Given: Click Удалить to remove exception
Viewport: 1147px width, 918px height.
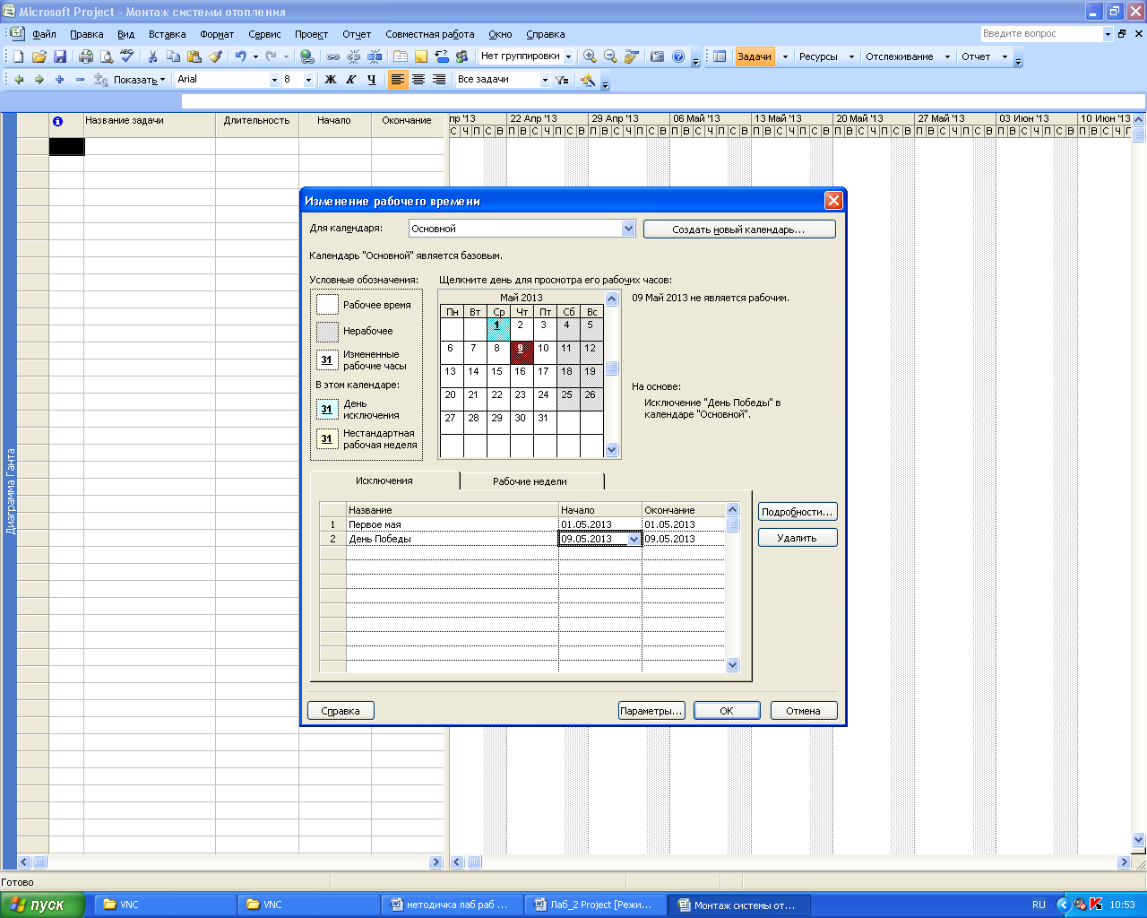Looking at the screenshot, I should coord(798,538).
